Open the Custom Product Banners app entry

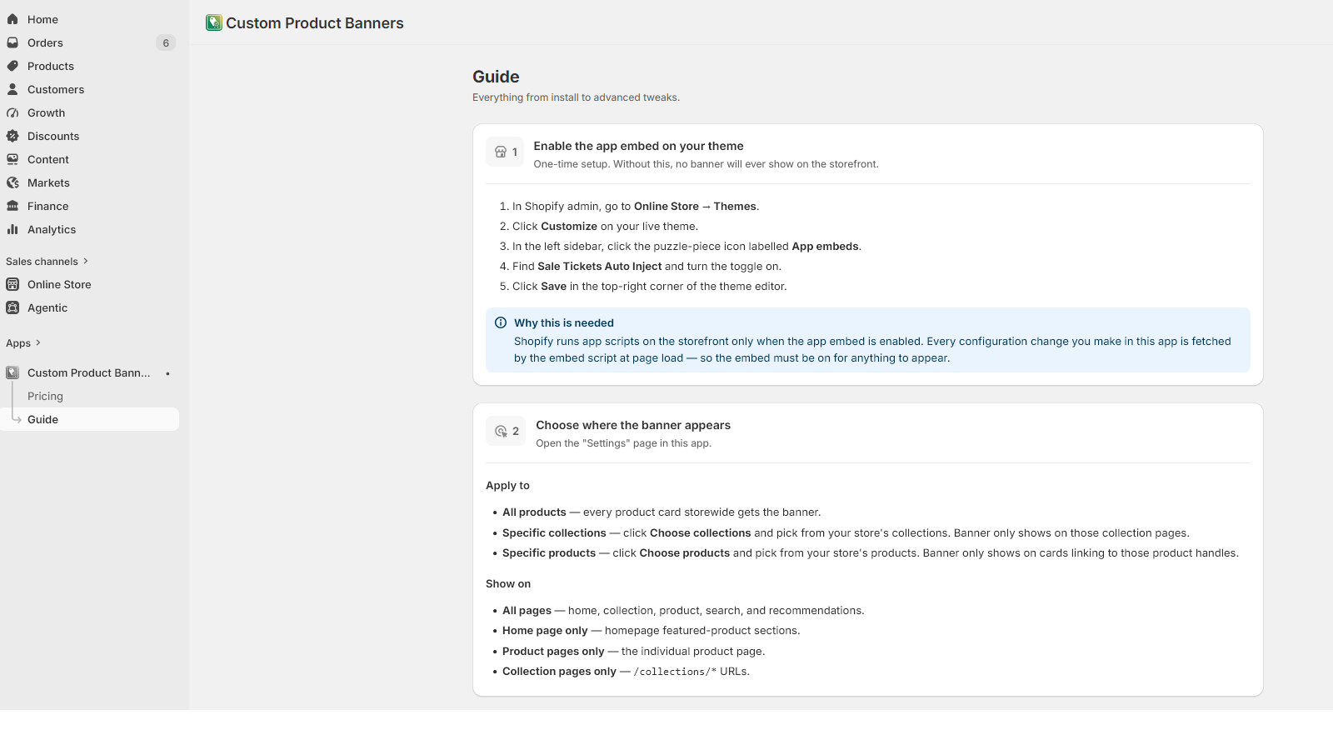tap(89, 372)
